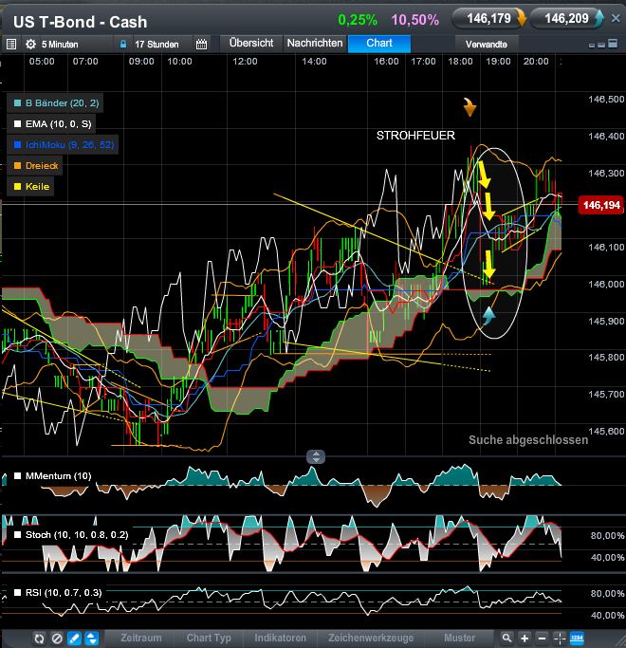Click the refresh chart icon
The width and height of the screenshot is (626, 648).
point(39,639)
